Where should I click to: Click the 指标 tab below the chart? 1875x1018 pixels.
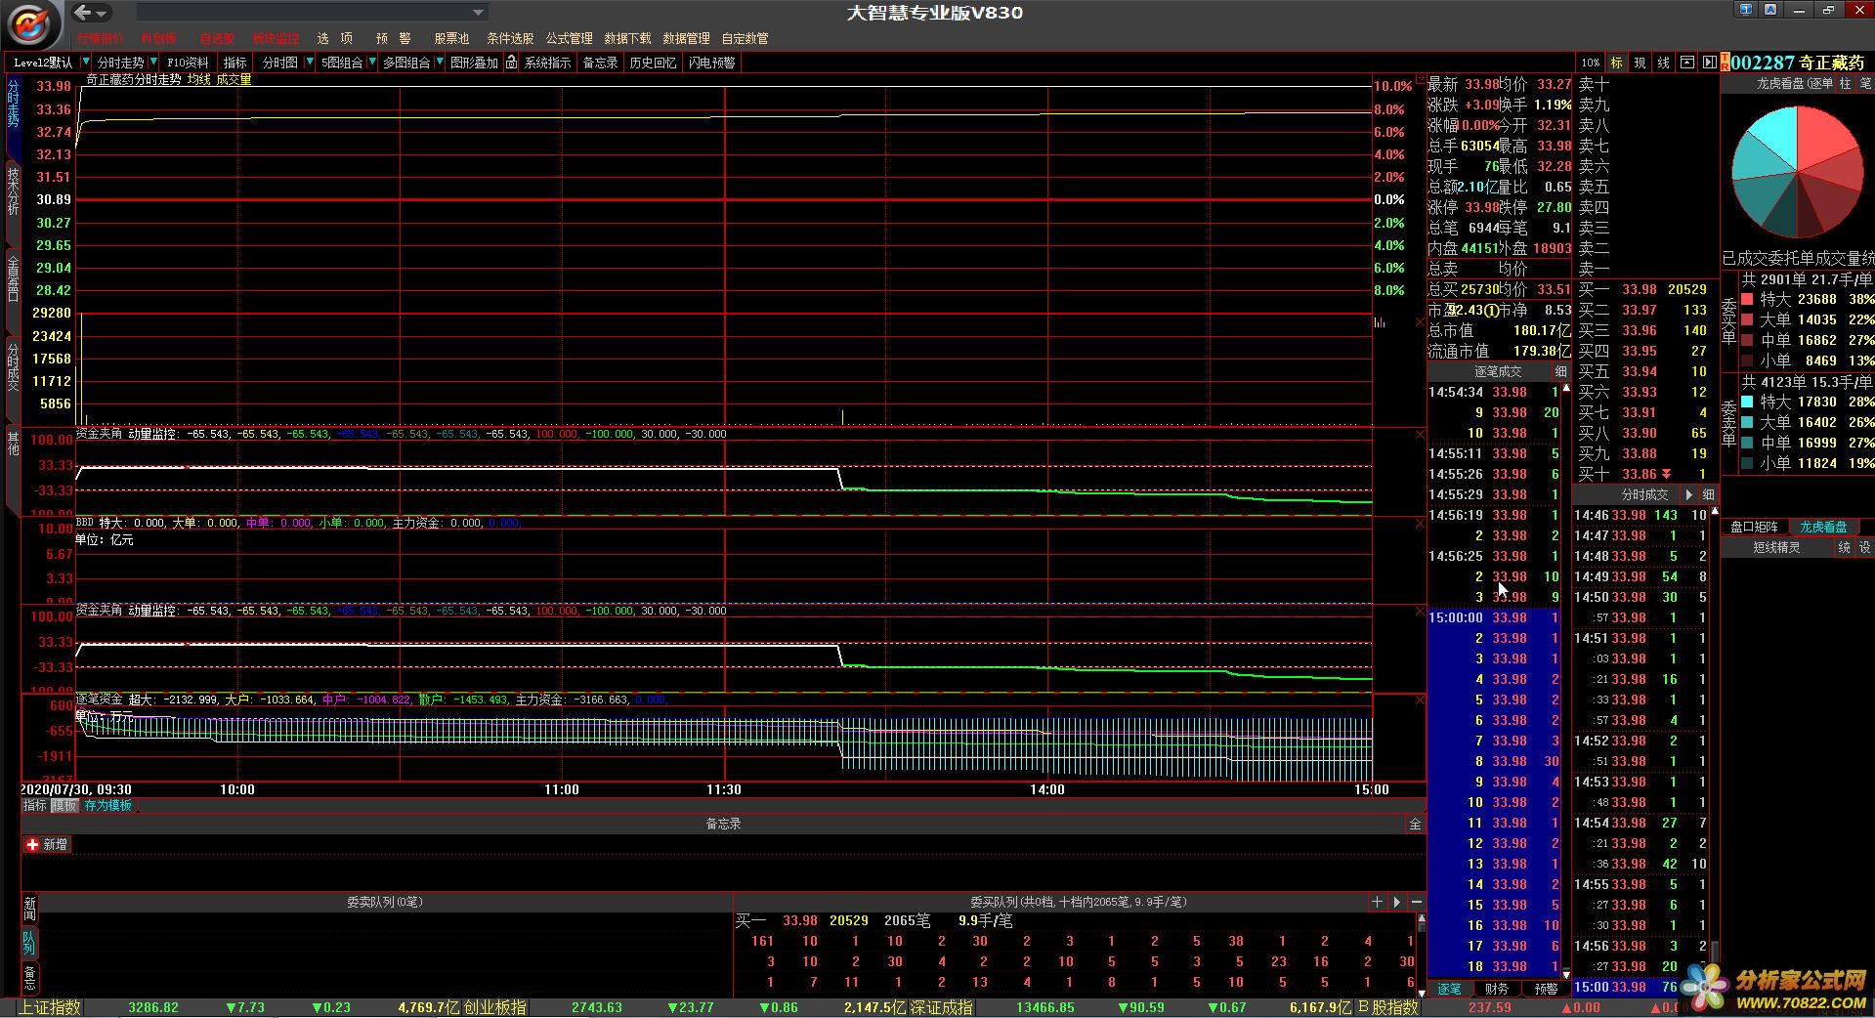click(x=34, y=806)
